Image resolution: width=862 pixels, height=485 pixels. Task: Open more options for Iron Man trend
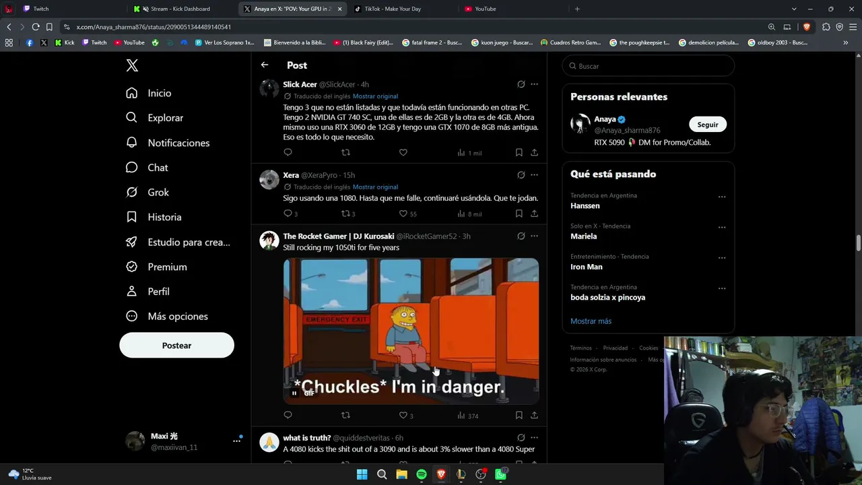[722, 258]
